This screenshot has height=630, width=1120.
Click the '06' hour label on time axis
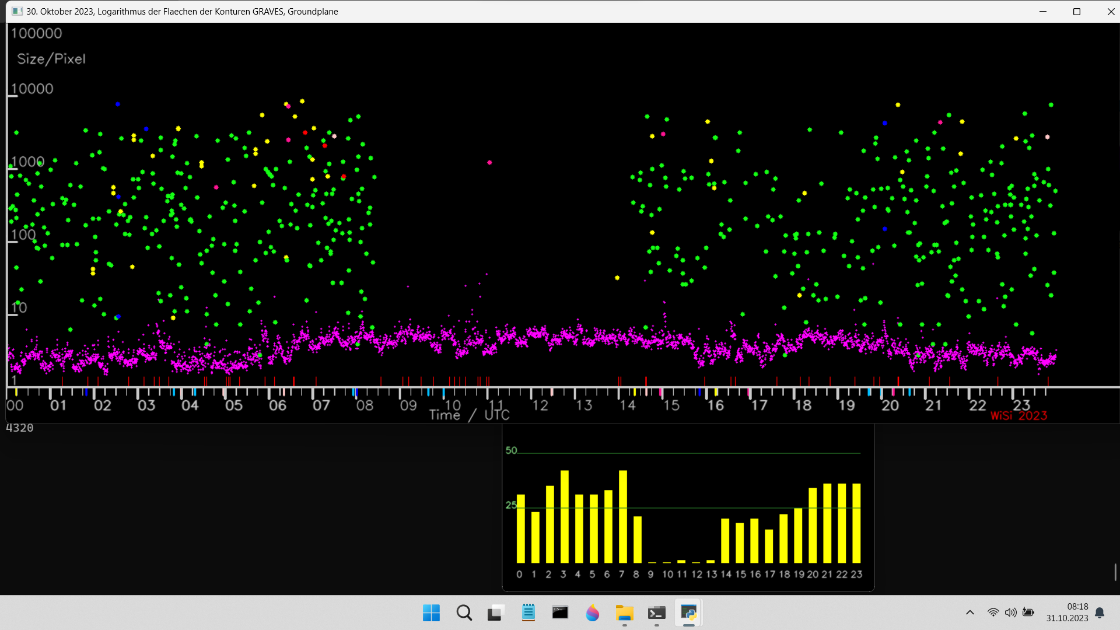point(278,405)
